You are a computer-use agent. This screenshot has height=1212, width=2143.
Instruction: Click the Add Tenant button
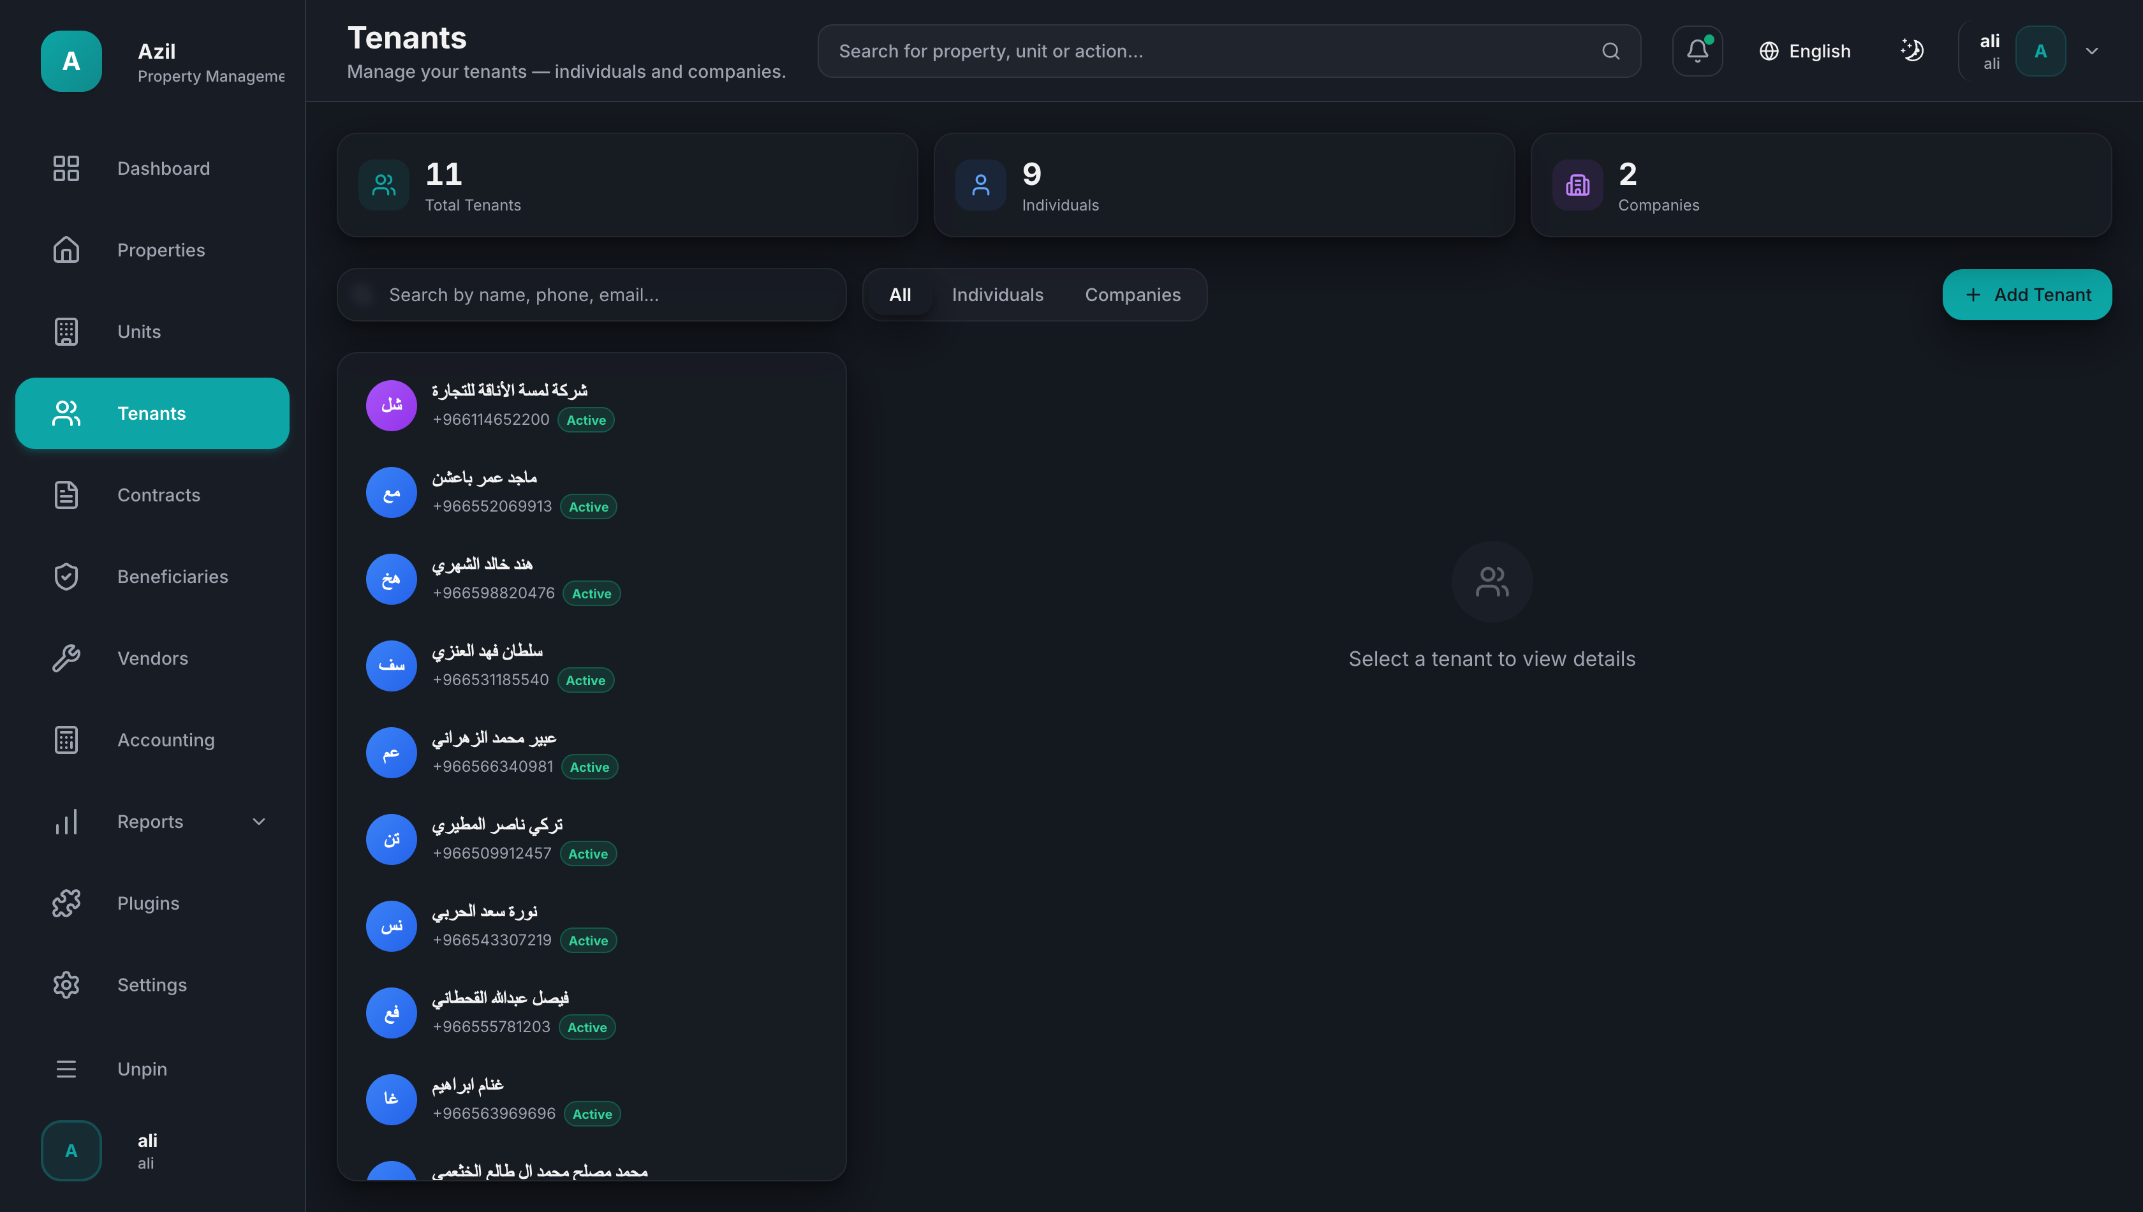(x=2026, y=295)
